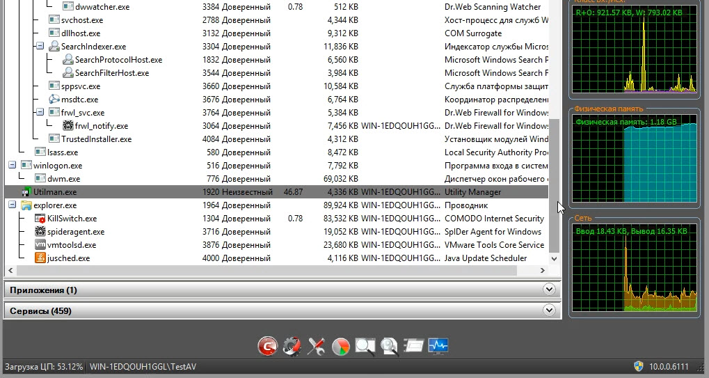Click the Utilman.exe process icon

(26, 192)
